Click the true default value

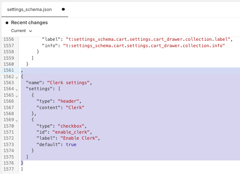71,145
